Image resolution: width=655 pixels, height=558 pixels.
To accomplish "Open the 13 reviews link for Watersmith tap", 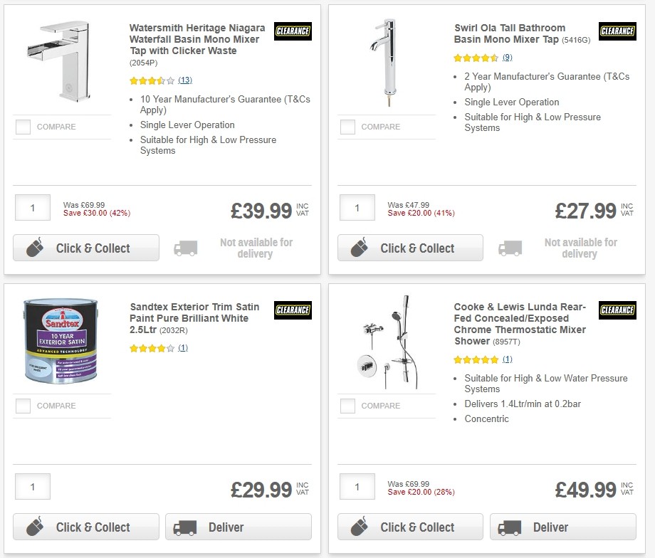I will pos(185,80).
